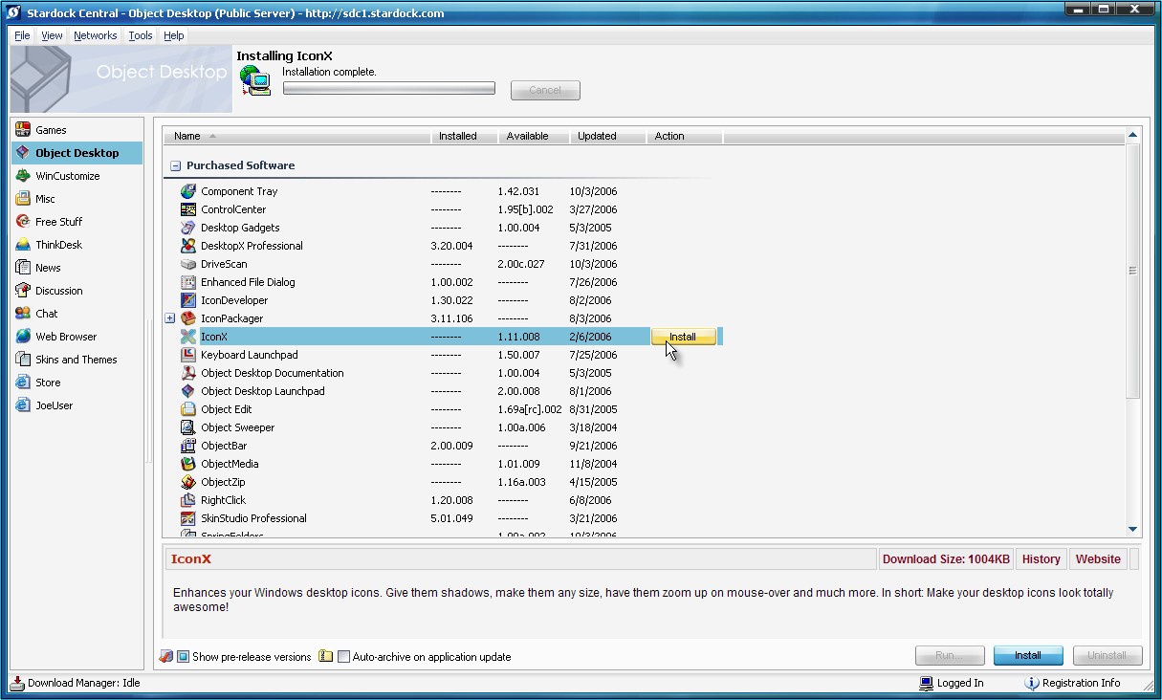Click the yellow Install button for IconX
1162x700 pixels.
coord(683,337)
